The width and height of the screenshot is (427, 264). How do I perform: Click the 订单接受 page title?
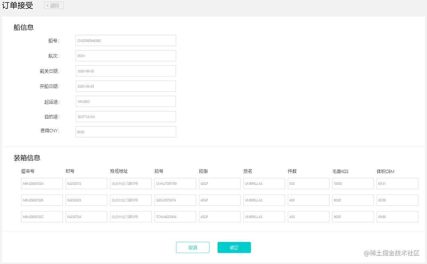[x=18, y=6]
